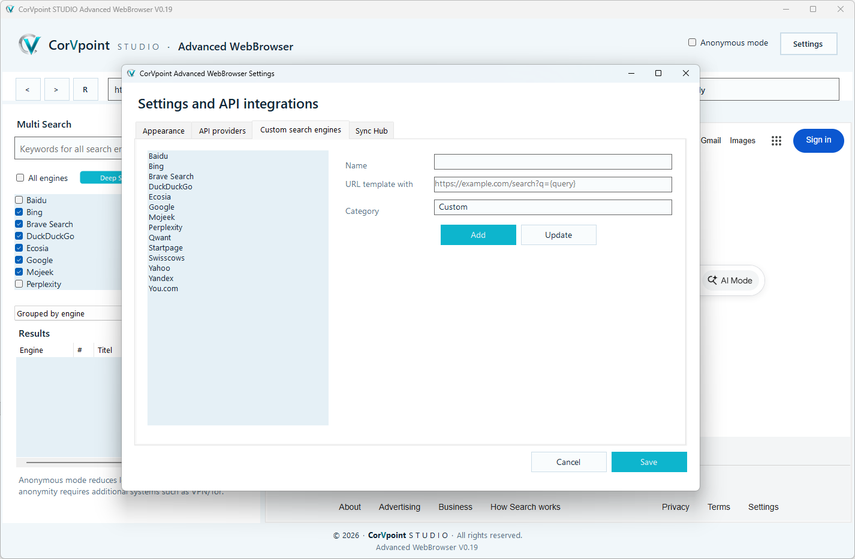Click the Titel column header in Results
Screen dimensions: 855x559
(108, 350)
